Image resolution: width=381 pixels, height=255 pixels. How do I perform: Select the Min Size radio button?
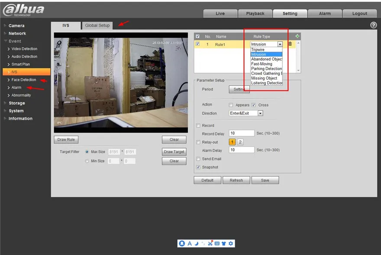click(x=87, y=161)
